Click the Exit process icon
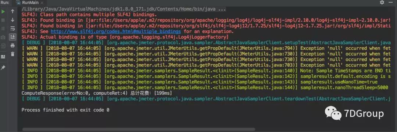The image size is (397, 132). 3,46
